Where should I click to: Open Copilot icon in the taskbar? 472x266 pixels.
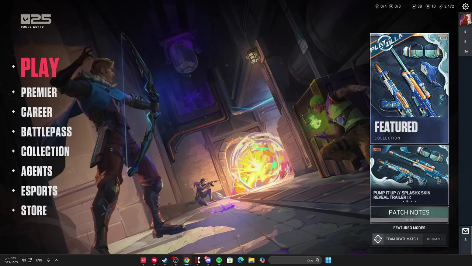pos(262,260)
